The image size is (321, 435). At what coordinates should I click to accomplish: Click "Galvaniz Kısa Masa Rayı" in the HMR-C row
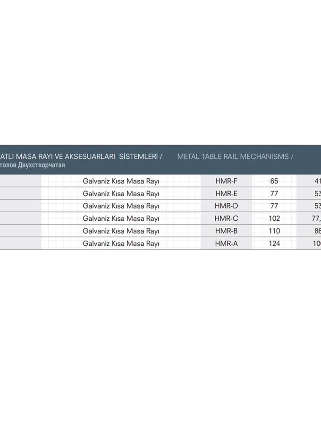(121, 218)
